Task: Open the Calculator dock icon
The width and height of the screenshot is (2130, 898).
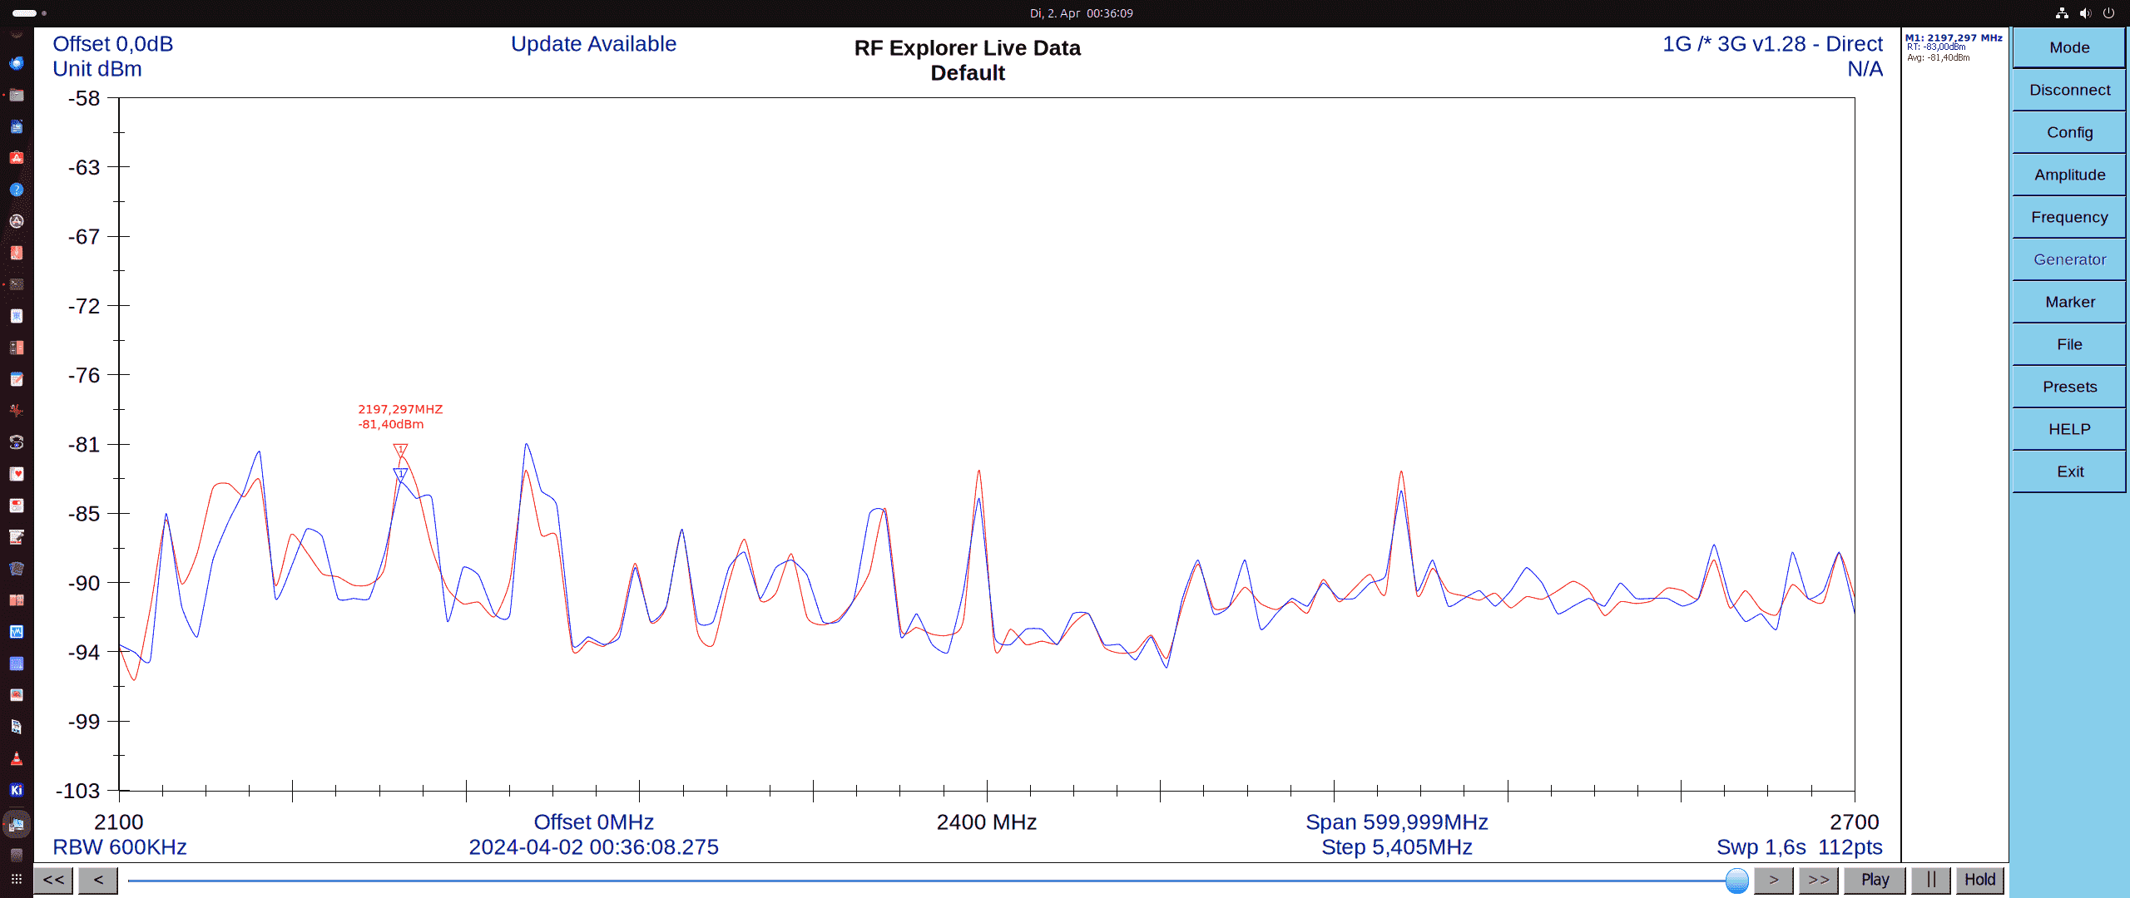Action: pos(17,348)
